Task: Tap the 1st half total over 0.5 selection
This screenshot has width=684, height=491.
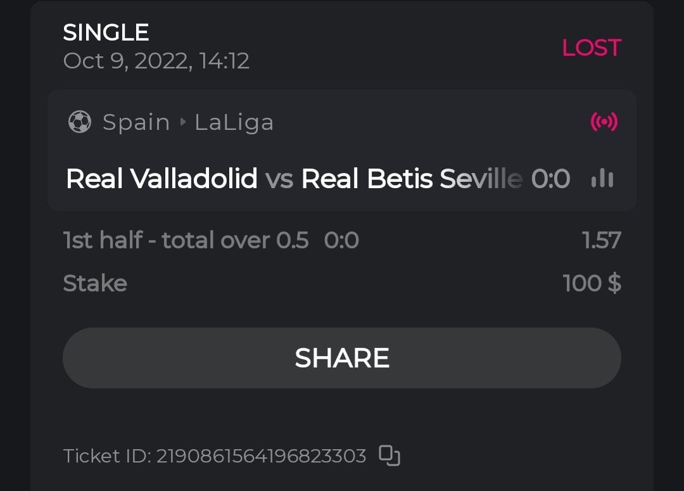Action: (186, 241)
